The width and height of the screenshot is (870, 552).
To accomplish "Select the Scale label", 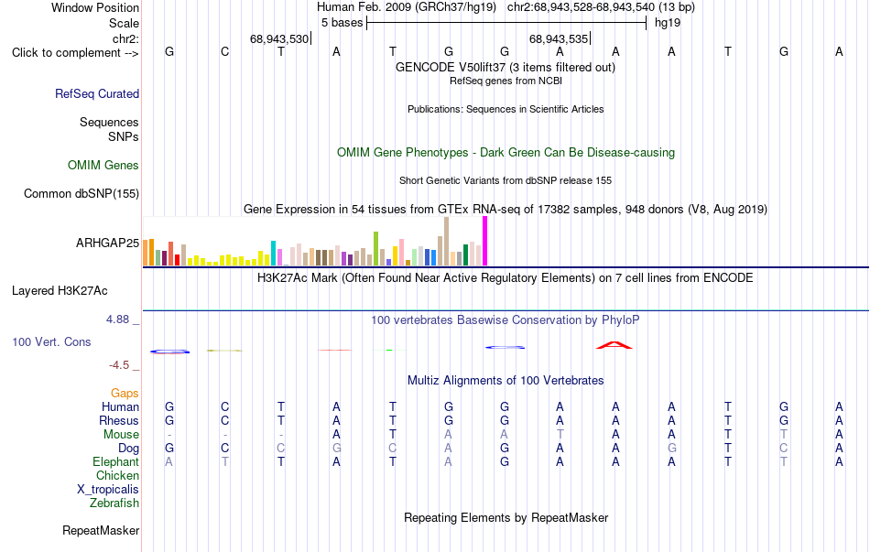I will tap(124, 23).
